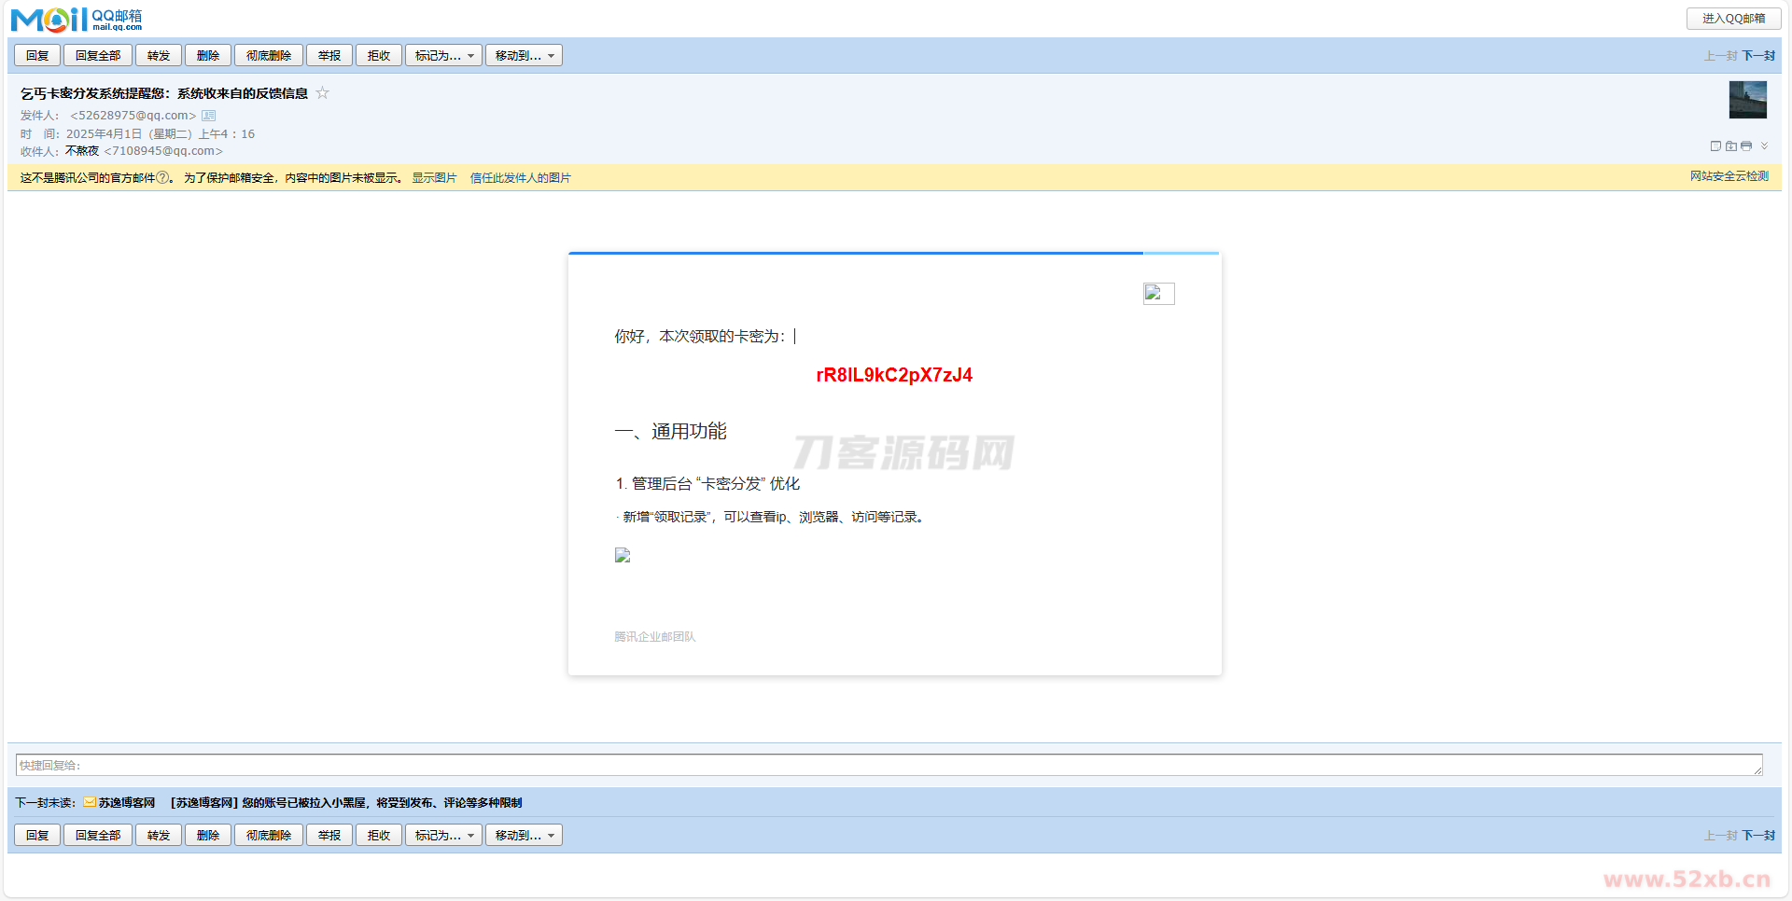
Task: Star this email with the star icon
Action: pos(322,92)
